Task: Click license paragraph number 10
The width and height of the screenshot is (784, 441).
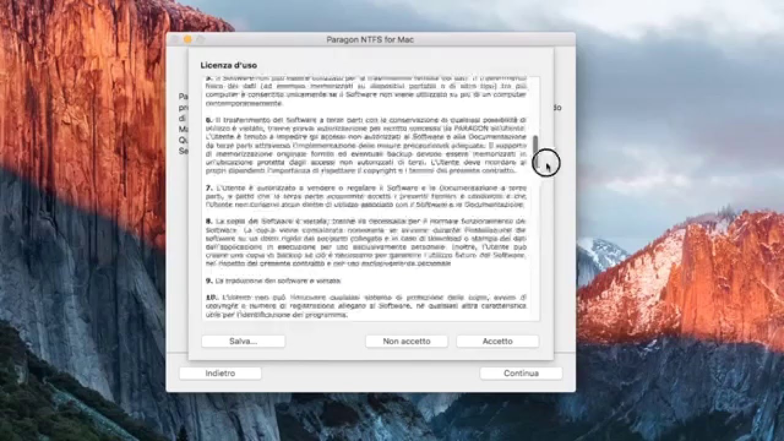Action: click(x=366, y=306)
